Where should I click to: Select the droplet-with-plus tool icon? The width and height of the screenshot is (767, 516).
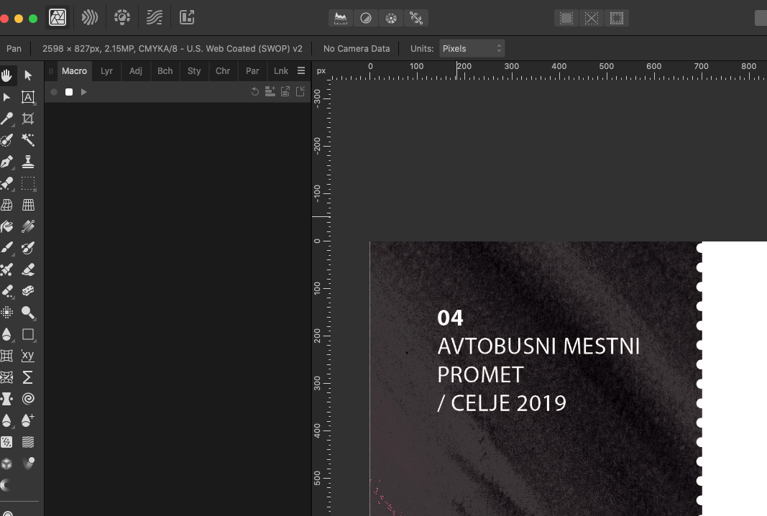pyautogui.click(x=28, y=420)
